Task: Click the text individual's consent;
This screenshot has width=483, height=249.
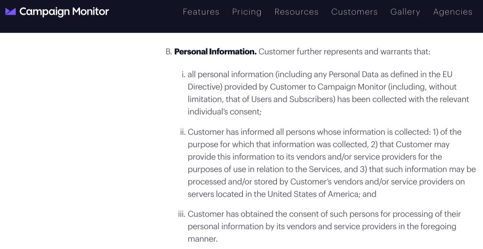Action: point(225,111)
